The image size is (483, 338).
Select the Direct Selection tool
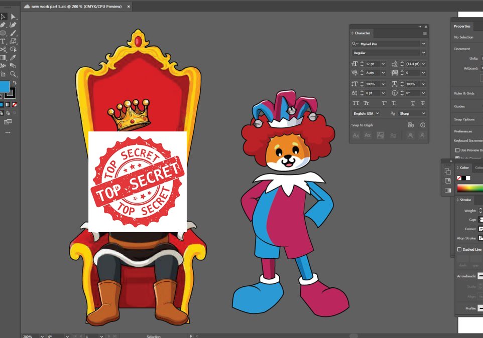(13, 17)
